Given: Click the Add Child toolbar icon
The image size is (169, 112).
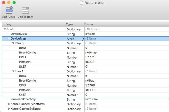Looking at the screenshot, I should click(x=9, y=10).
